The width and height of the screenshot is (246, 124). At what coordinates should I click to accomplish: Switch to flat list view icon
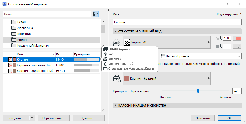pyautogui.click(x=102, y=14)
